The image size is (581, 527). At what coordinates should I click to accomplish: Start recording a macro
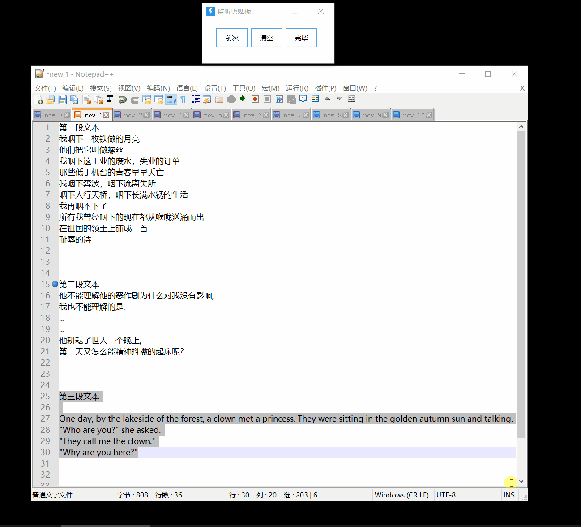click(255, 99)
